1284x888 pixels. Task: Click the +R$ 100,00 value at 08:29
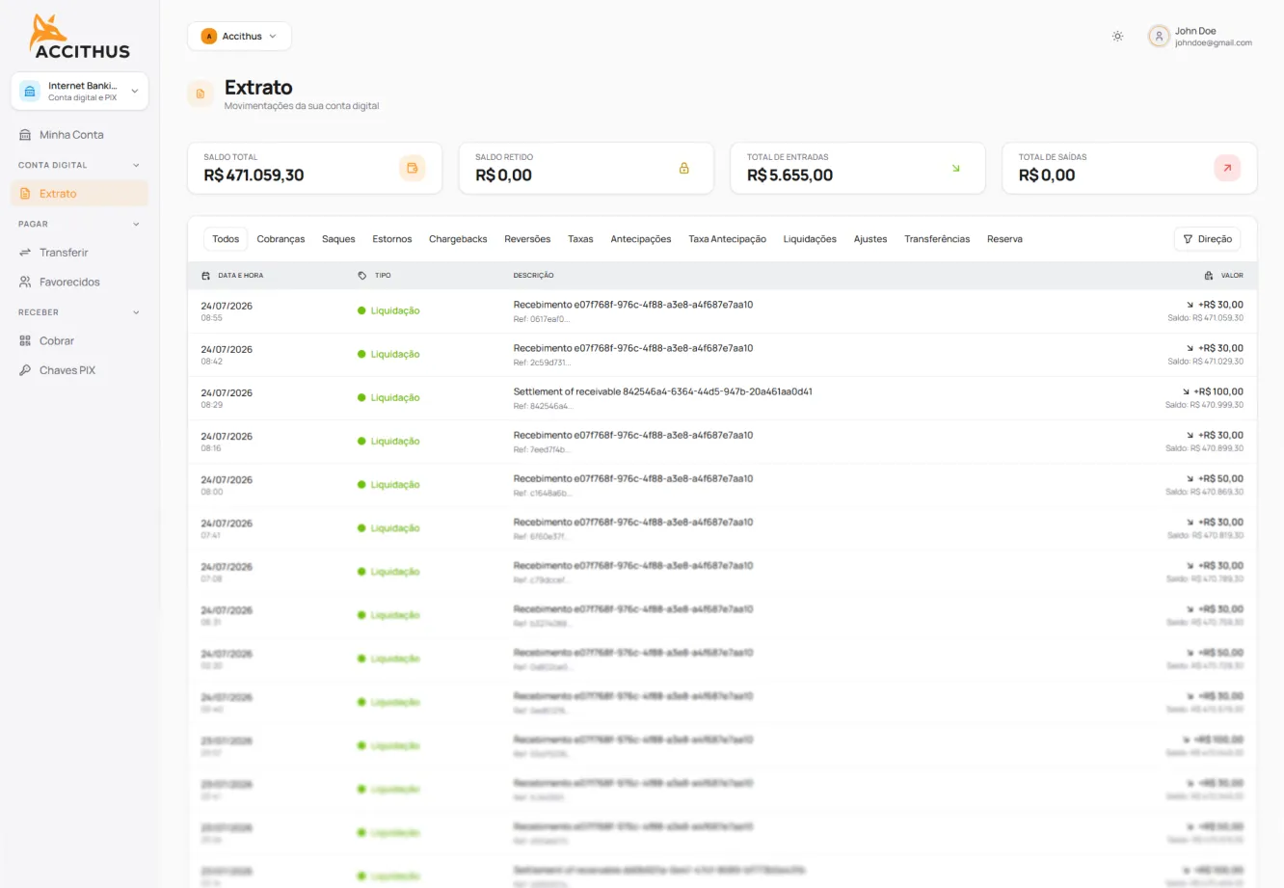tap(1218, 391)
